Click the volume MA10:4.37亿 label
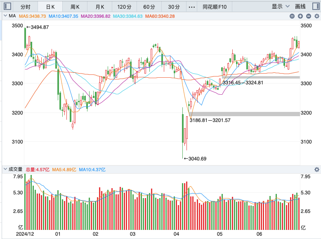Viewport: 321px width, 239px height. 92,170
